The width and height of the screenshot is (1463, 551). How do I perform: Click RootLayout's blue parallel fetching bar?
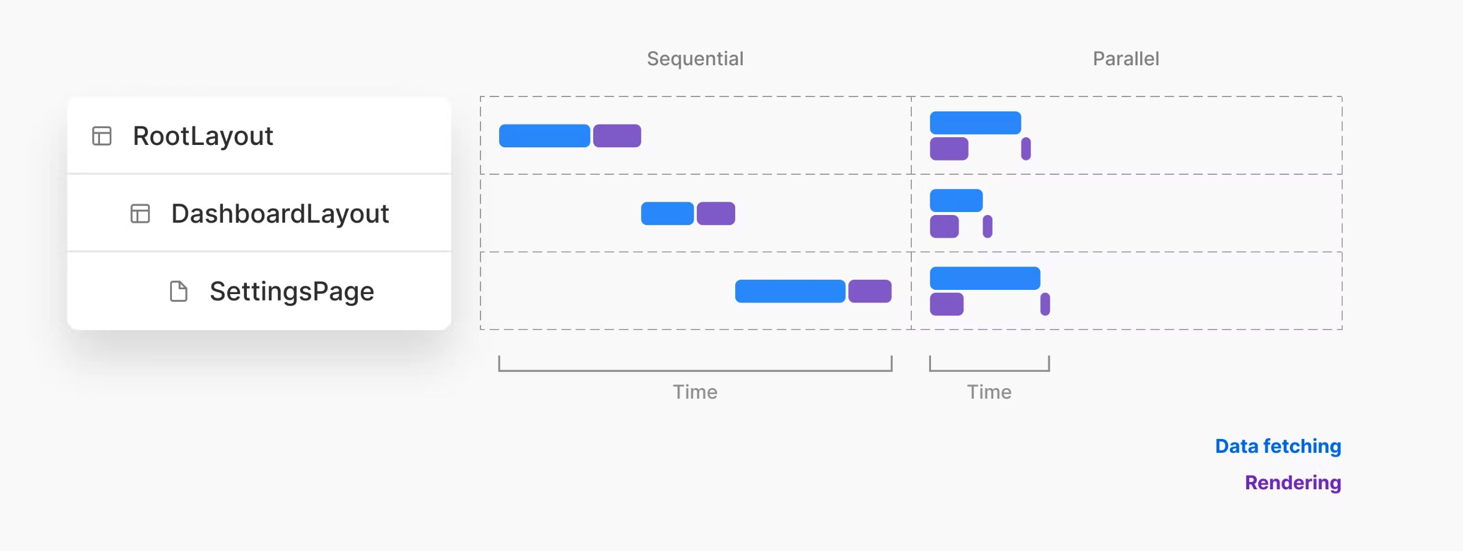tap(975, 123)
